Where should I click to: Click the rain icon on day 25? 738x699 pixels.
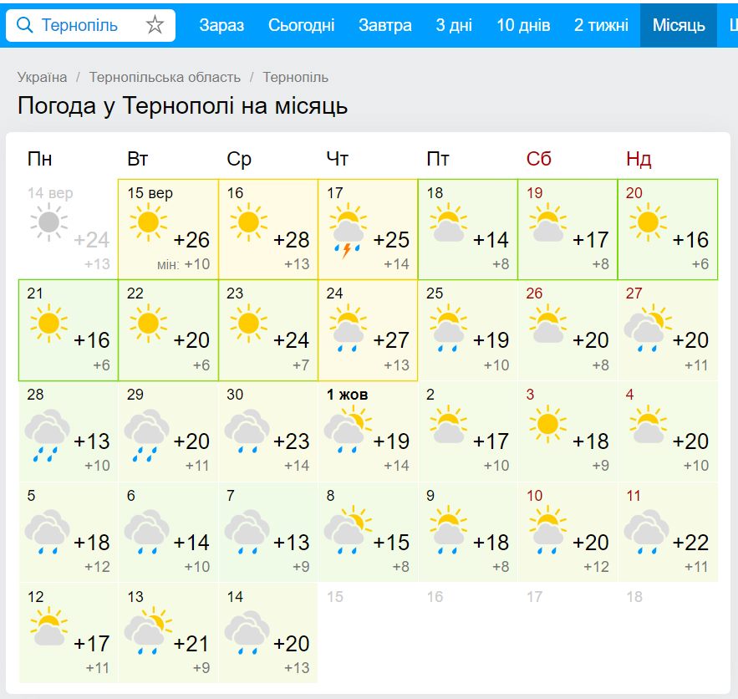pyautogui.click(x=448, y=328)
